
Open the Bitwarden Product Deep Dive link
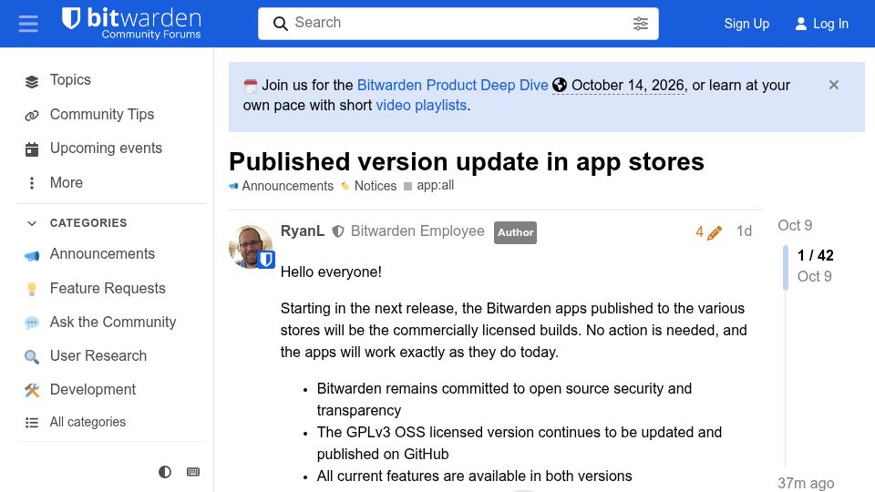click(x=453, y=86)
